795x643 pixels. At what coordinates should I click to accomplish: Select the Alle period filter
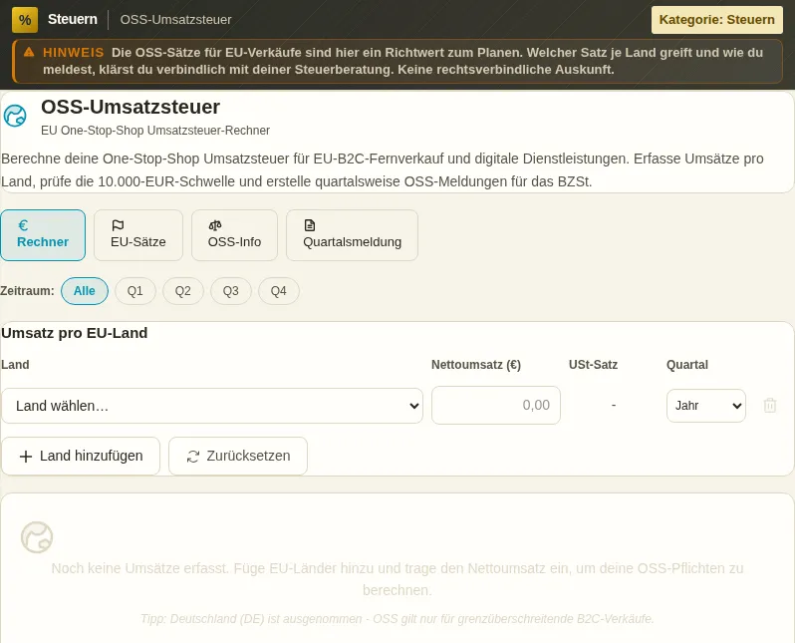click(x=85, y=291)
